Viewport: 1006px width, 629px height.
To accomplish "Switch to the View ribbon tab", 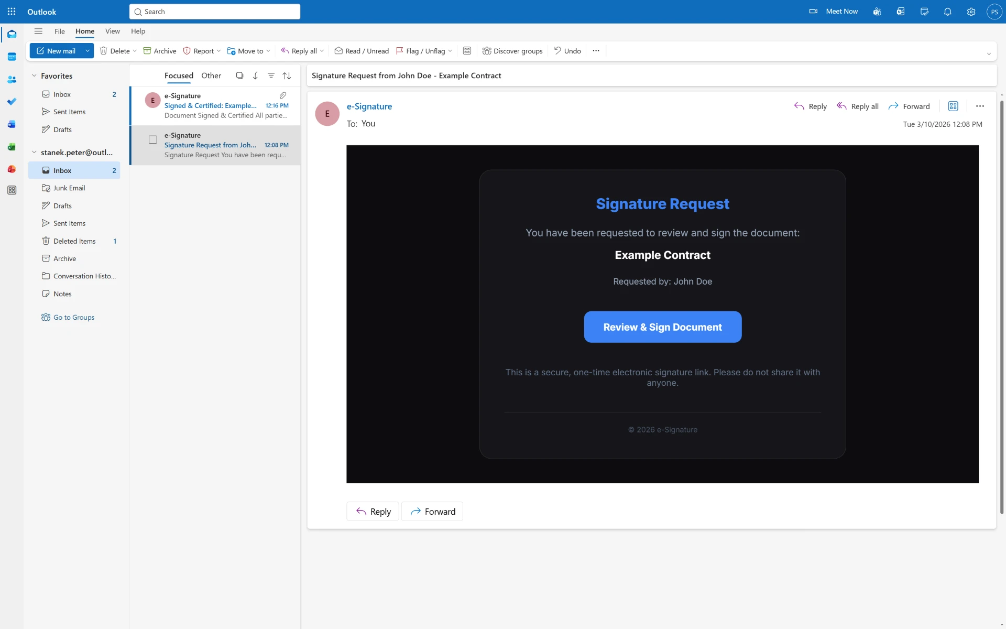I will click(x=112, y=31).
